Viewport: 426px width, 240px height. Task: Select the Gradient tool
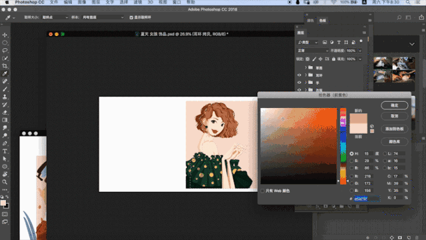click(5, 120)
